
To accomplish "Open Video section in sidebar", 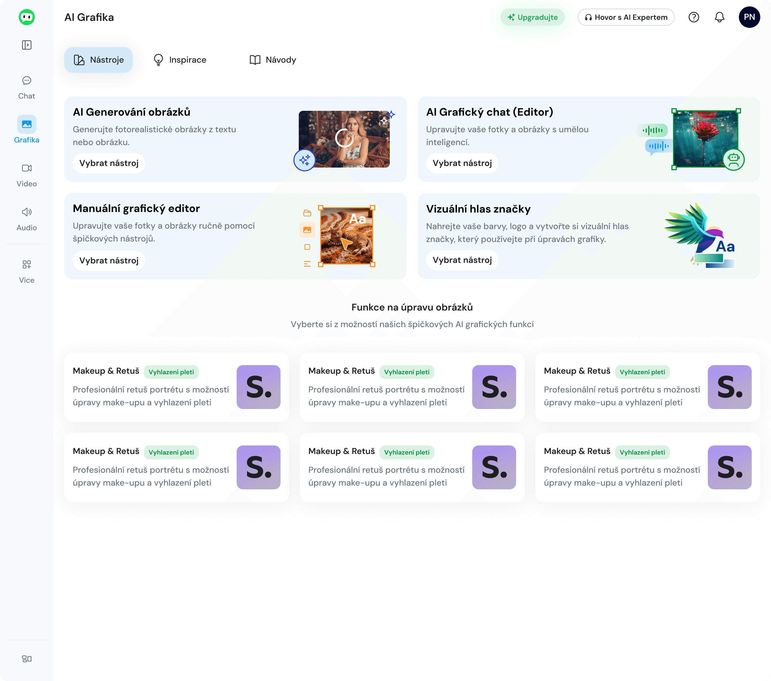I will click(x=27, y=175).
